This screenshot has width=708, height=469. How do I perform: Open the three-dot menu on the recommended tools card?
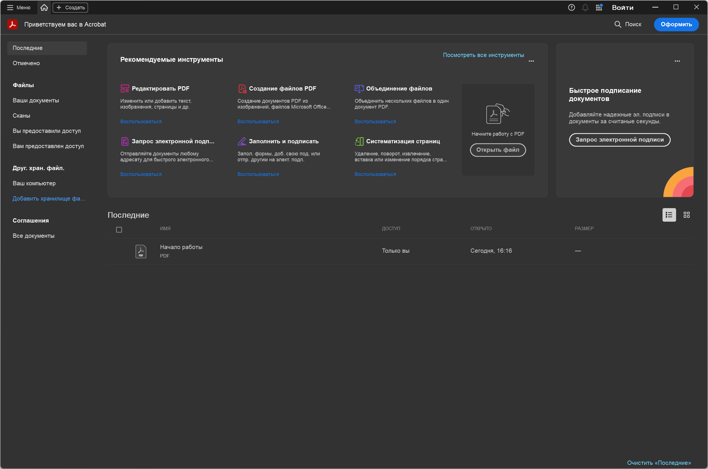tap(531, 61)
